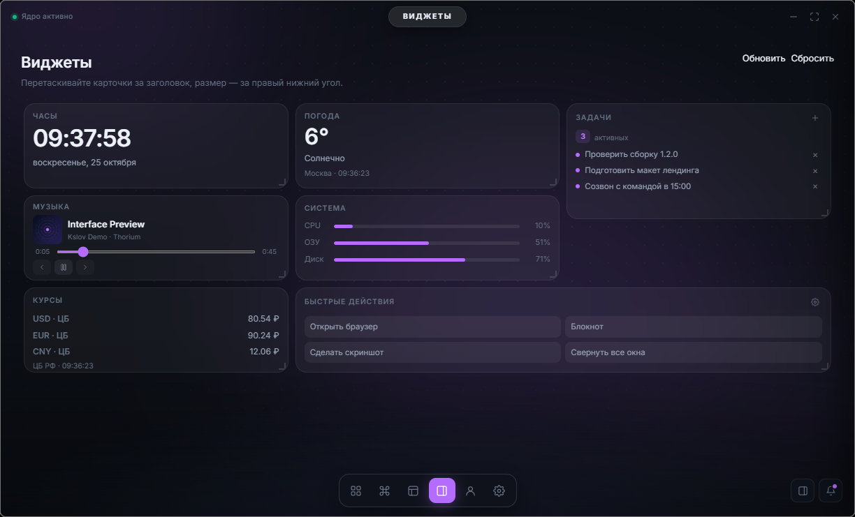Viewport: 855px width, 517px height.
Task: Remove the task Проверить сборку 1.2.0
Action: click(815, 155)
